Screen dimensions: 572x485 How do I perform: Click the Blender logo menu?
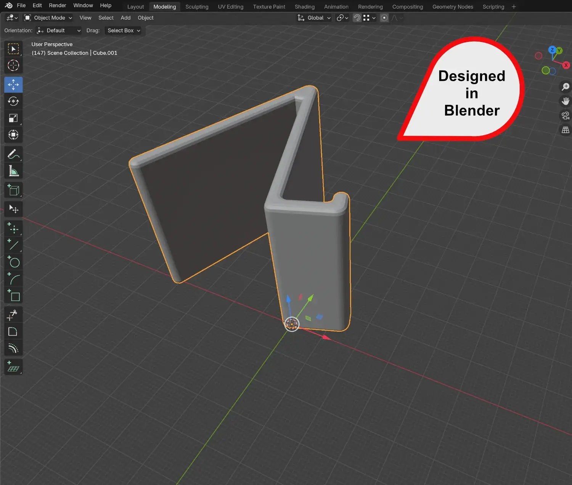point(8,5)
